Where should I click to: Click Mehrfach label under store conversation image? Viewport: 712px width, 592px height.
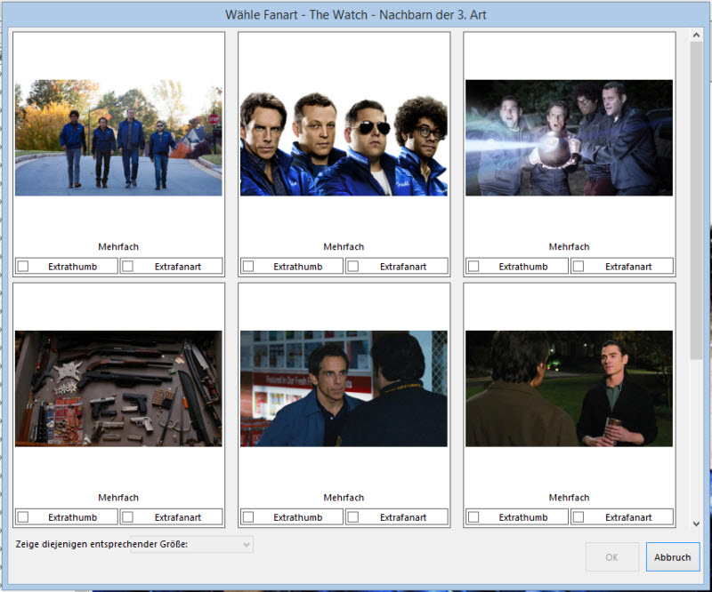(x=344, y=498)
